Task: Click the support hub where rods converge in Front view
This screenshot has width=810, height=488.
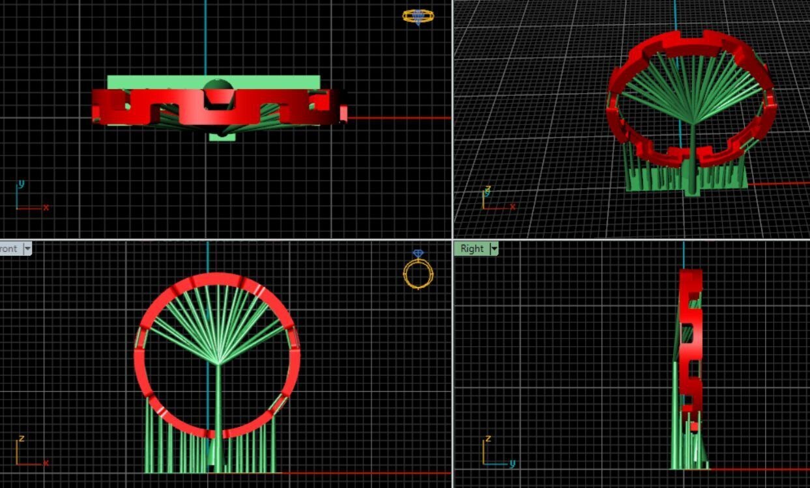Action: click(218, 364)
